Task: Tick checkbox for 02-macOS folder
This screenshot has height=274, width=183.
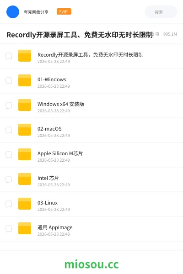Action: click(x=9, y=130)
